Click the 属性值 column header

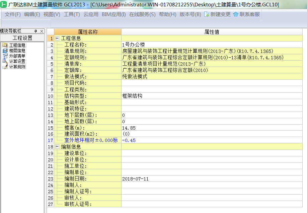click(212, 32)
